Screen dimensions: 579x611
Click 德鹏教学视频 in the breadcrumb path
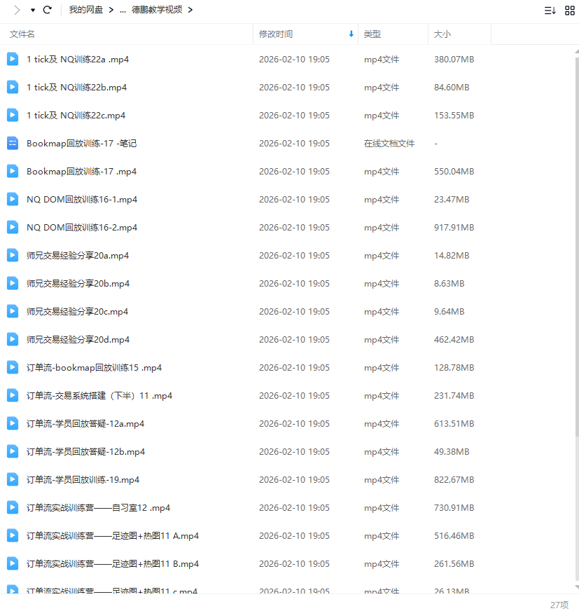pos(158,10)
